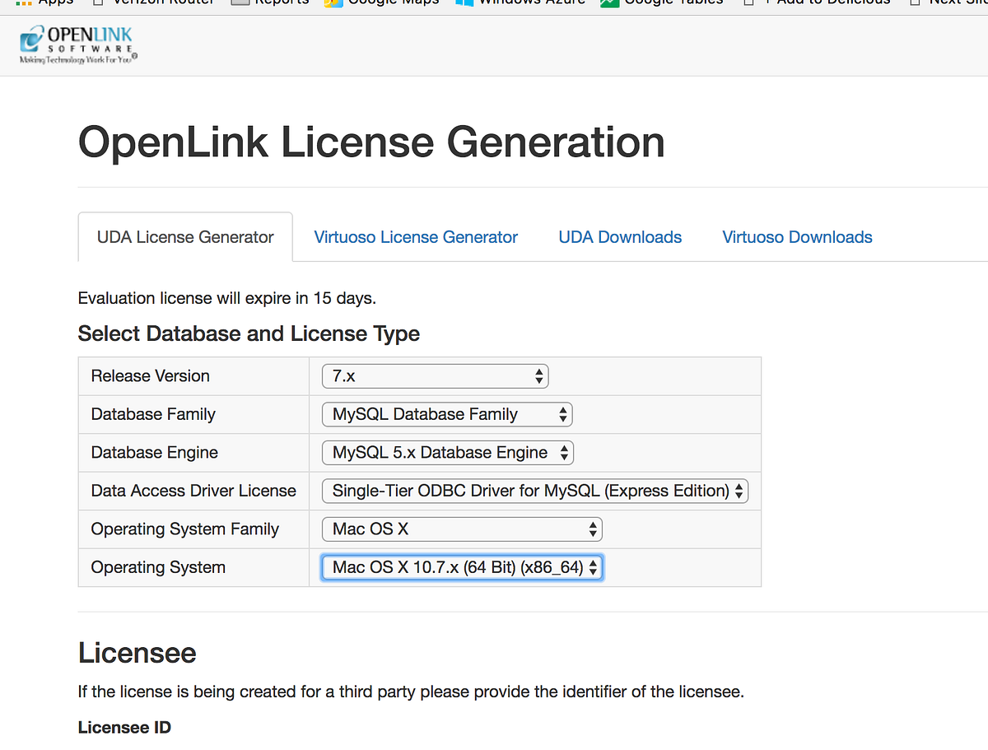Expand the Release Version 7.x dropdown
988x750 pixels.
point(435,376)
